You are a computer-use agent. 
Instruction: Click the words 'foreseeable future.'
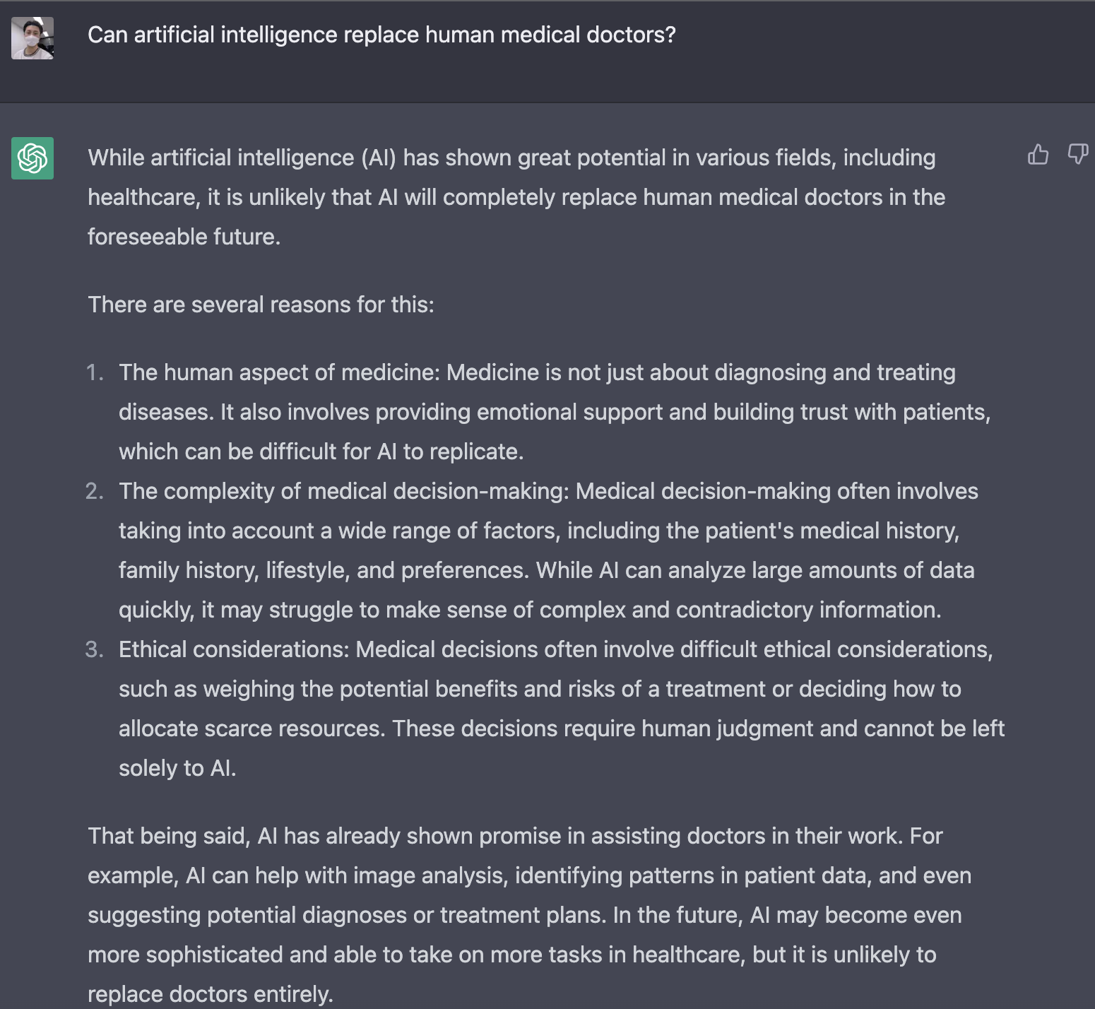click(184, 237)
